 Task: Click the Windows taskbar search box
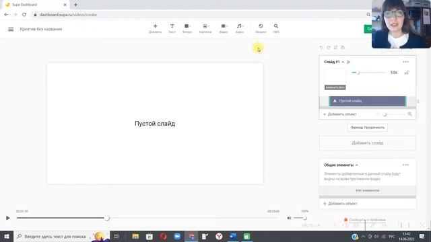[62, 236]
